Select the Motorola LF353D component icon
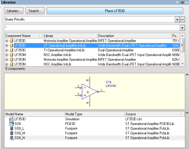This screenshot has width=189, height=149. [12, 41]
